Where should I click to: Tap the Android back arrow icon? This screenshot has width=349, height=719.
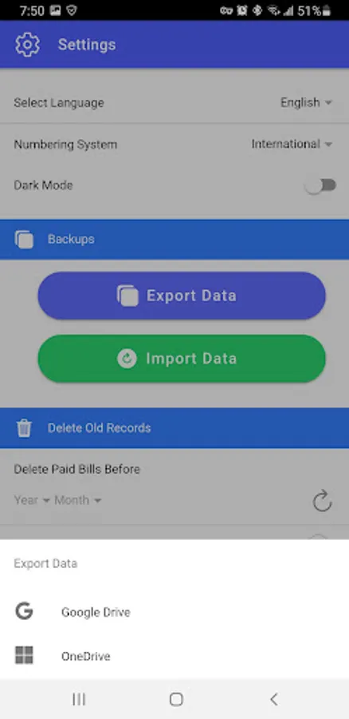(273, 699)
